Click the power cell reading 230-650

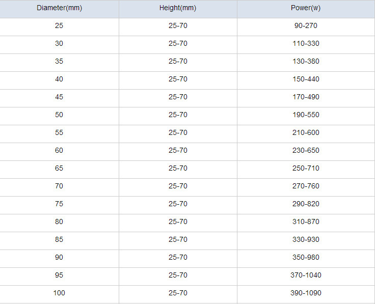click(x=306, y=151)
